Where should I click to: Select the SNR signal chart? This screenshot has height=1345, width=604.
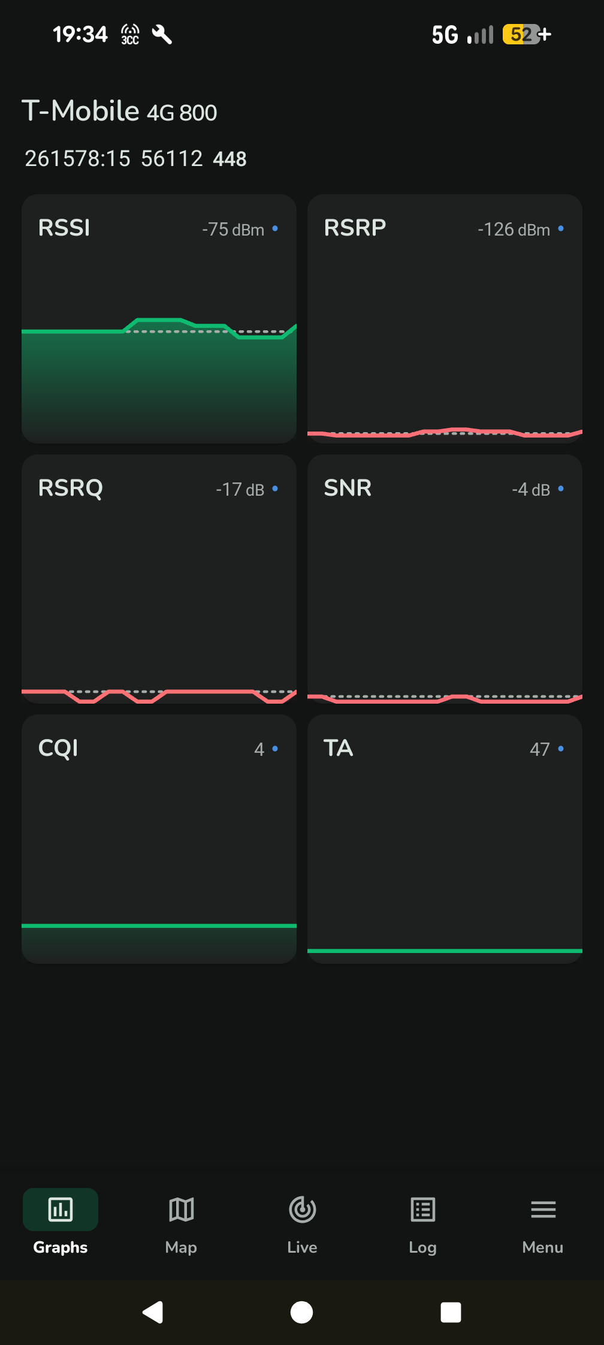click(445, 578)
